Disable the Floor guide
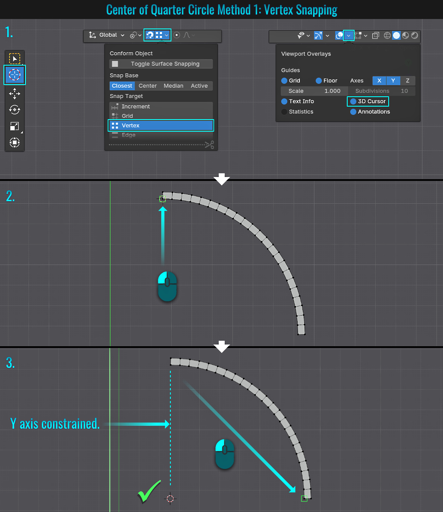The height and width of the screenshot is (512, 443). (319, 81)
